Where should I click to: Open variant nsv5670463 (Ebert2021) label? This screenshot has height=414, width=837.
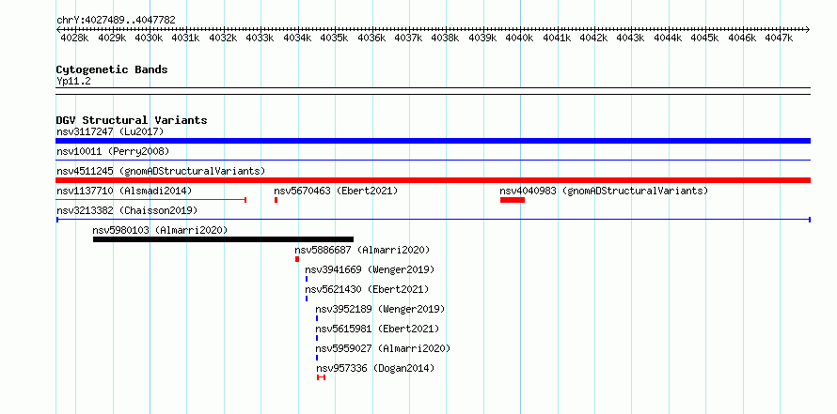[336, 191]
